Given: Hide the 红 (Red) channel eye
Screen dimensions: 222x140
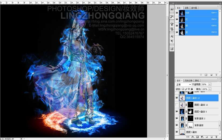Looking at the screenshot, I should pyautogui.click(x=177, y=19).
